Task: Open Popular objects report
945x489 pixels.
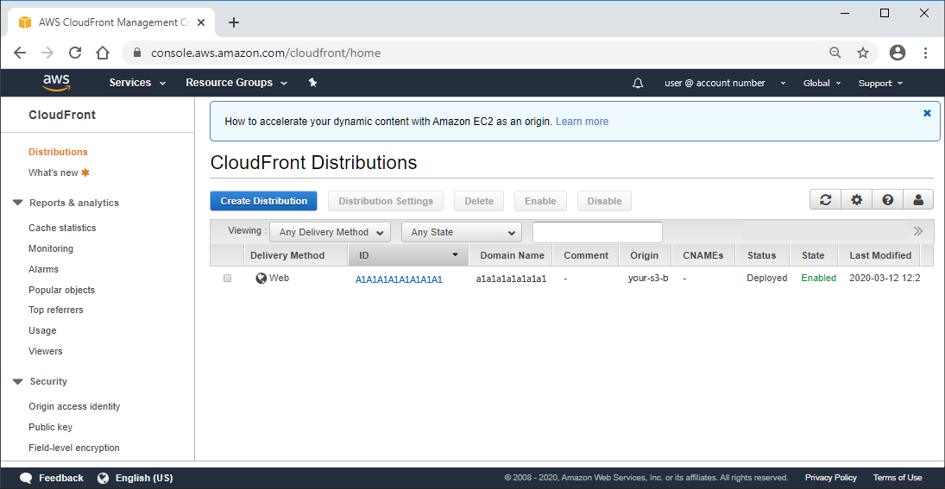Action: (61, 290)
